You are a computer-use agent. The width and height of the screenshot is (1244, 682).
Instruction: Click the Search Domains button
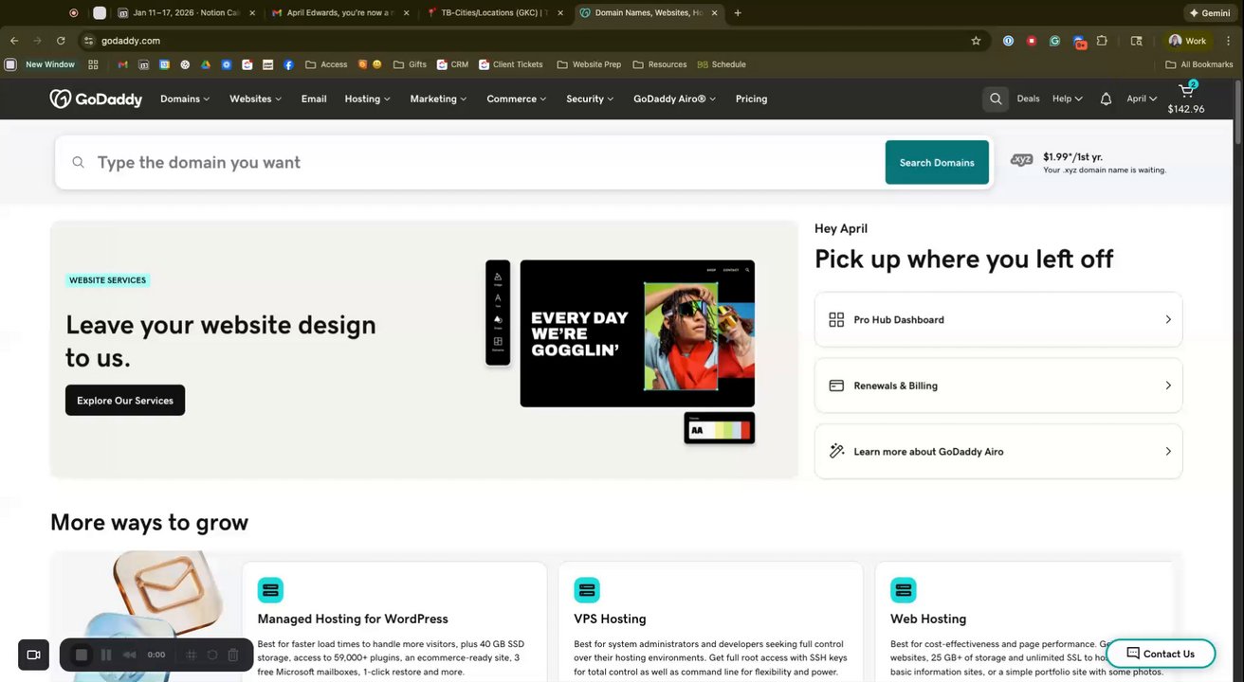click(937, 162)
